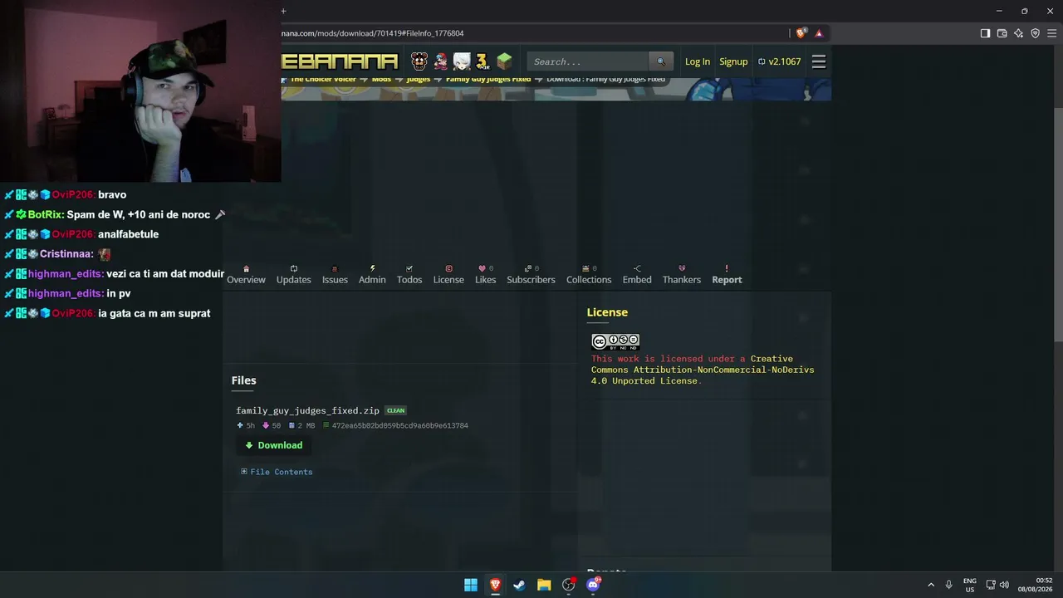Click the CLEAN scan badge
Image resolution: width=1063 pixels, height=598 pixels.
pos(395,410)
